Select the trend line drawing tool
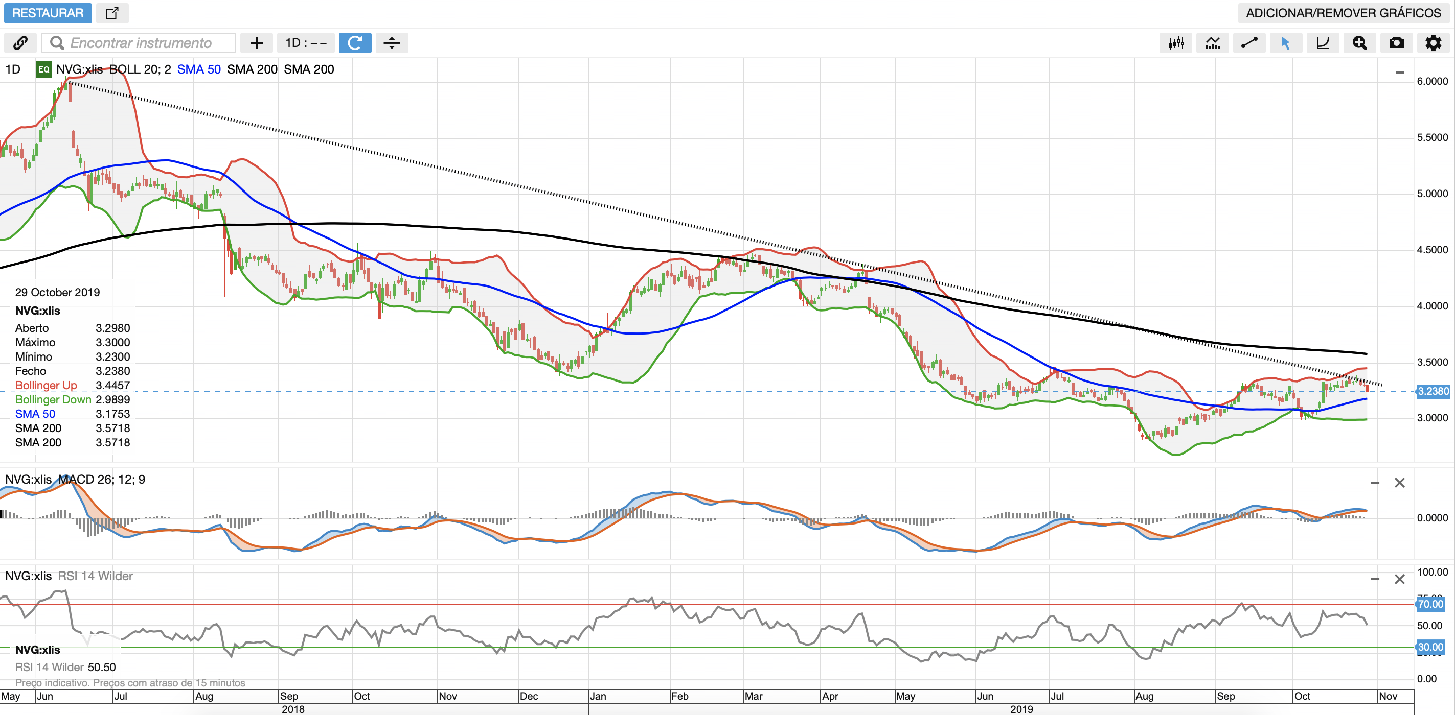 [1249, 43]
